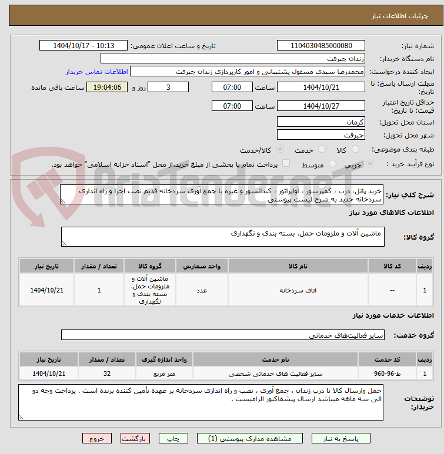
Task: Open اطلاعات تماس خریدار link
Action: [x=96, y=72]
